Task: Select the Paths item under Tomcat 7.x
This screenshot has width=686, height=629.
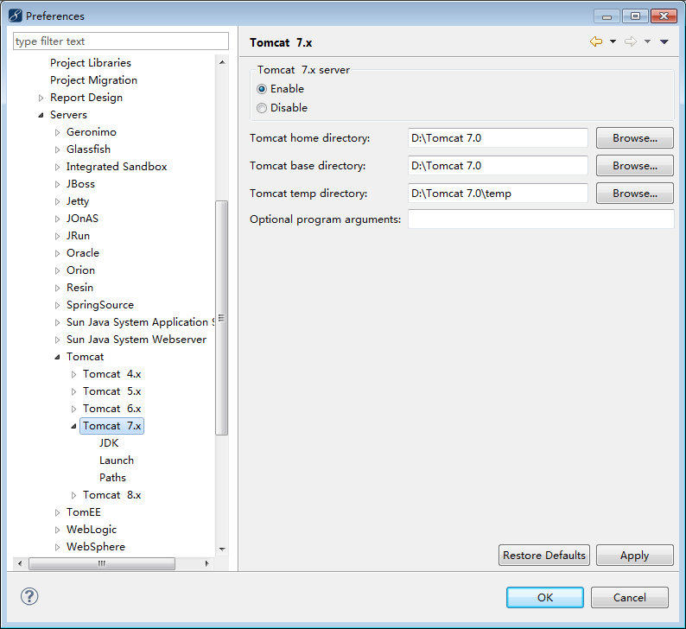Action: (112, 478)
